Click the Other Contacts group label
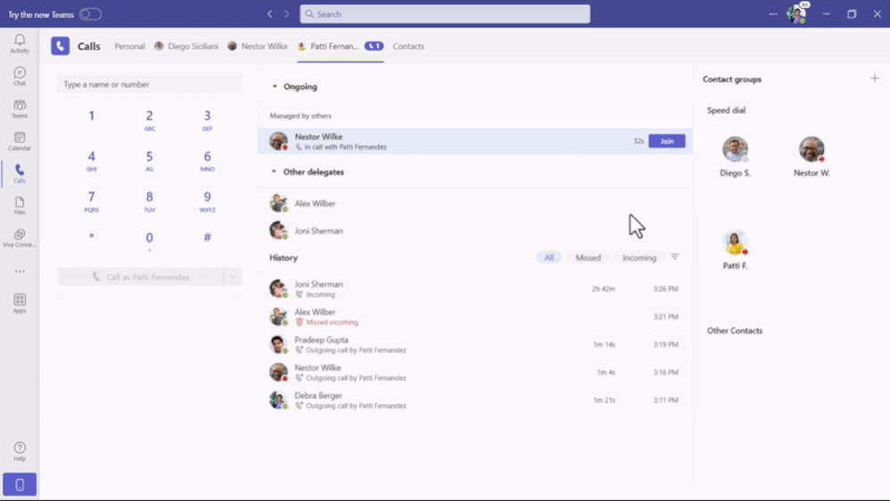Screen dimensions: 890x501 (735, 330)
